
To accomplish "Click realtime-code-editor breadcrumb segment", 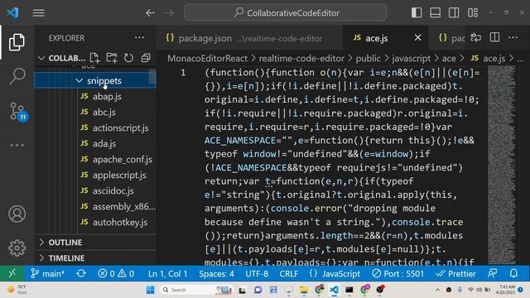I will pos(301,59).
